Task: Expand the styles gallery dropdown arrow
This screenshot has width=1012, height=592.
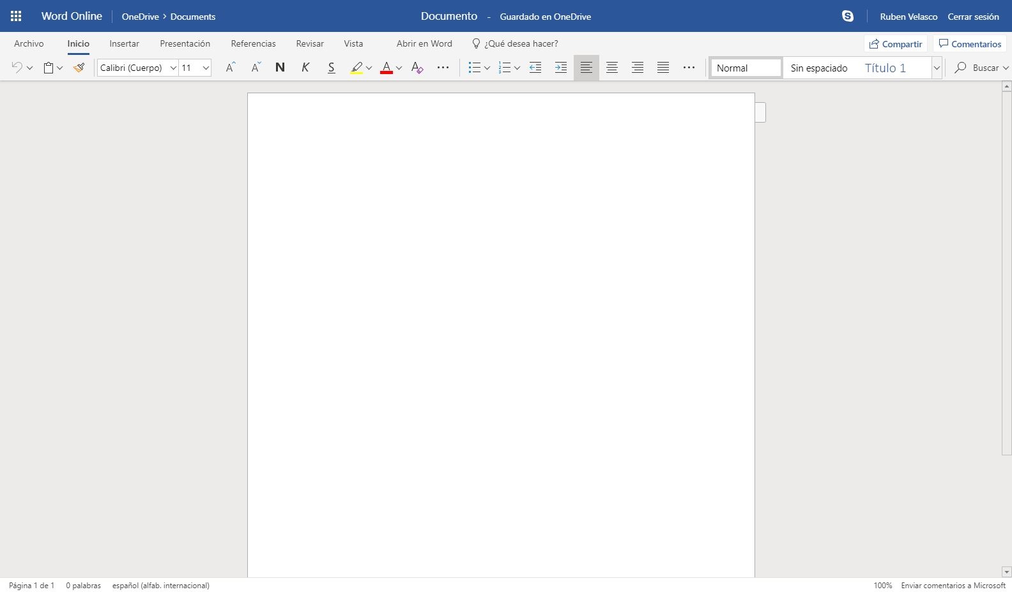Action: click(937, 68)
